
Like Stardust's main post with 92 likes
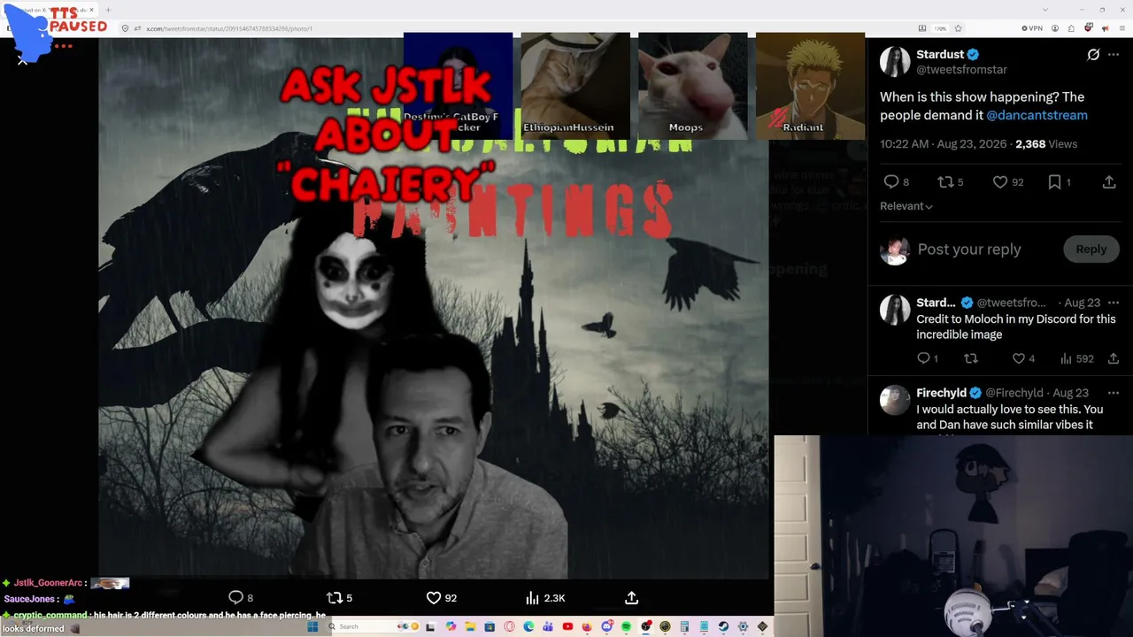coord(1000,182)
